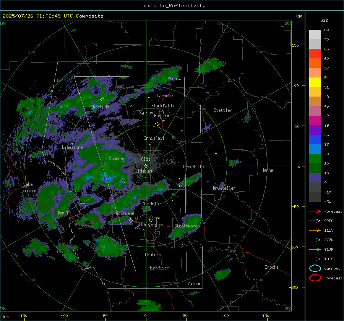Screen dimensions: 344x321
Task: Click the Stettler city label
Action: 223,110
